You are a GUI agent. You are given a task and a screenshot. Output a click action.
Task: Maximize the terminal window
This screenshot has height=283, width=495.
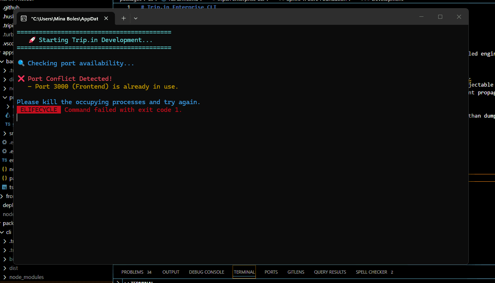[x=440, y=17]
